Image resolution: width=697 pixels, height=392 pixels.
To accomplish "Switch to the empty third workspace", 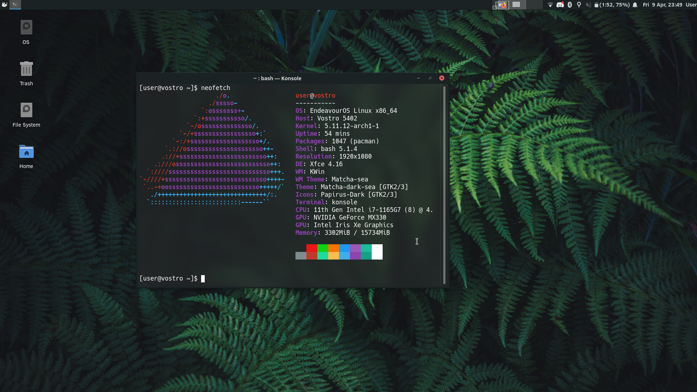I will tap(534, 5).
